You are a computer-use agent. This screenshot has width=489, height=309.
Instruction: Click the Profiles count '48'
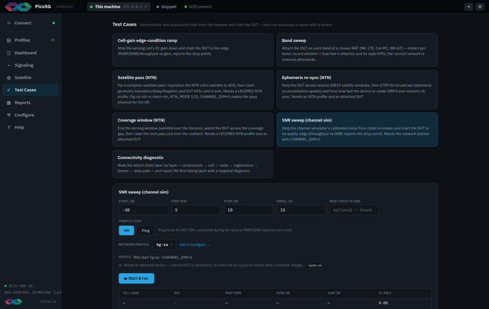53,40
